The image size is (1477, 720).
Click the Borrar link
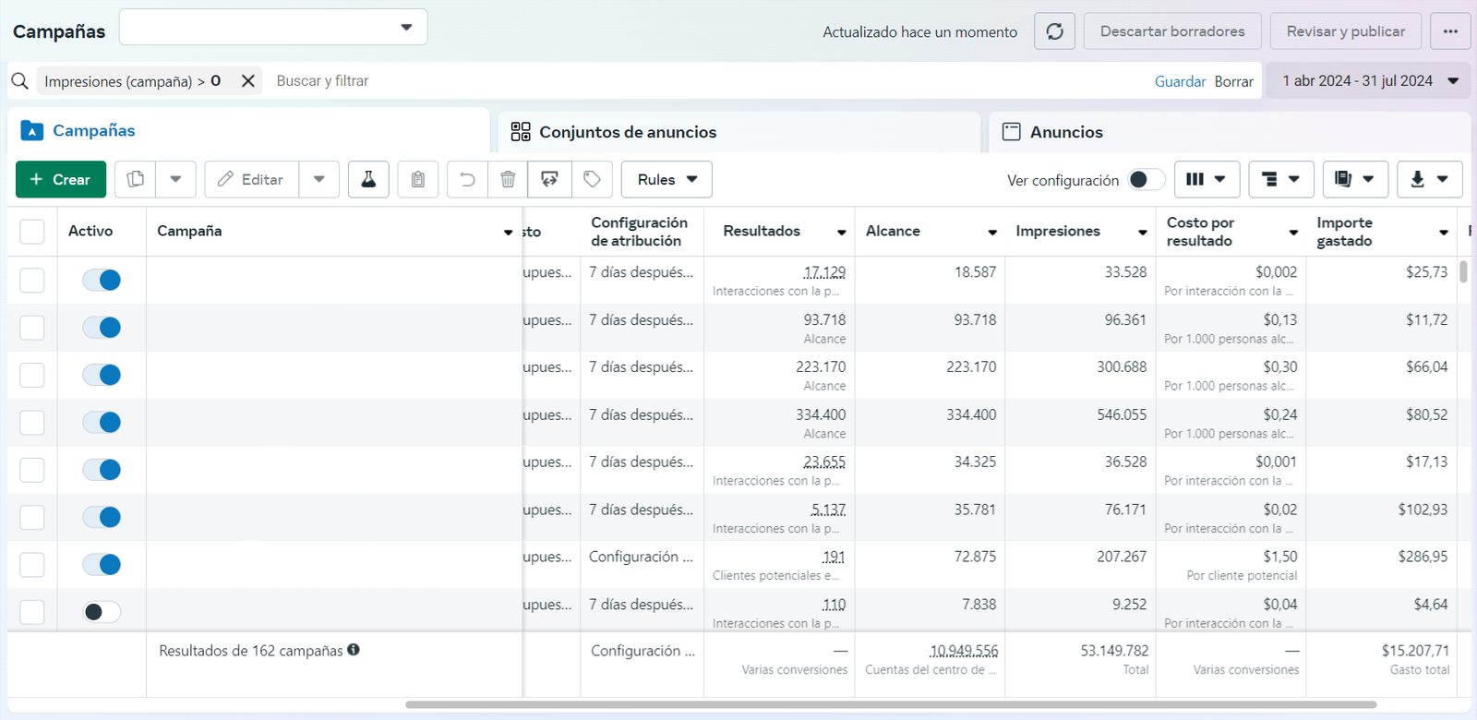1234,81
